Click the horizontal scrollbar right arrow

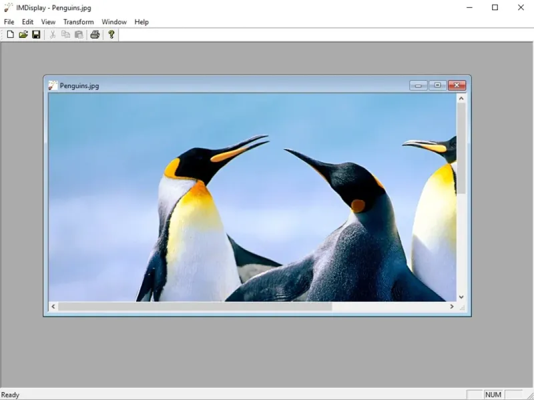pos(451,307)
